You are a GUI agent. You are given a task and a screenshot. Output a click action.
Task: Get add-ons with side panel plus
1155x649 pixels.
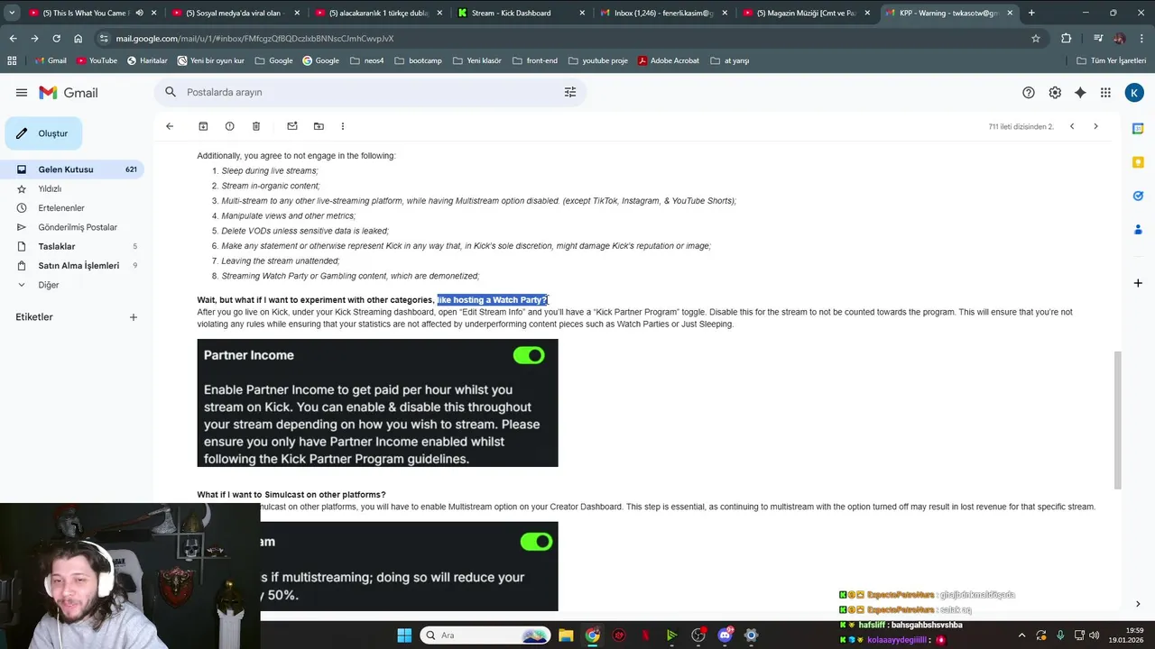1138,283
